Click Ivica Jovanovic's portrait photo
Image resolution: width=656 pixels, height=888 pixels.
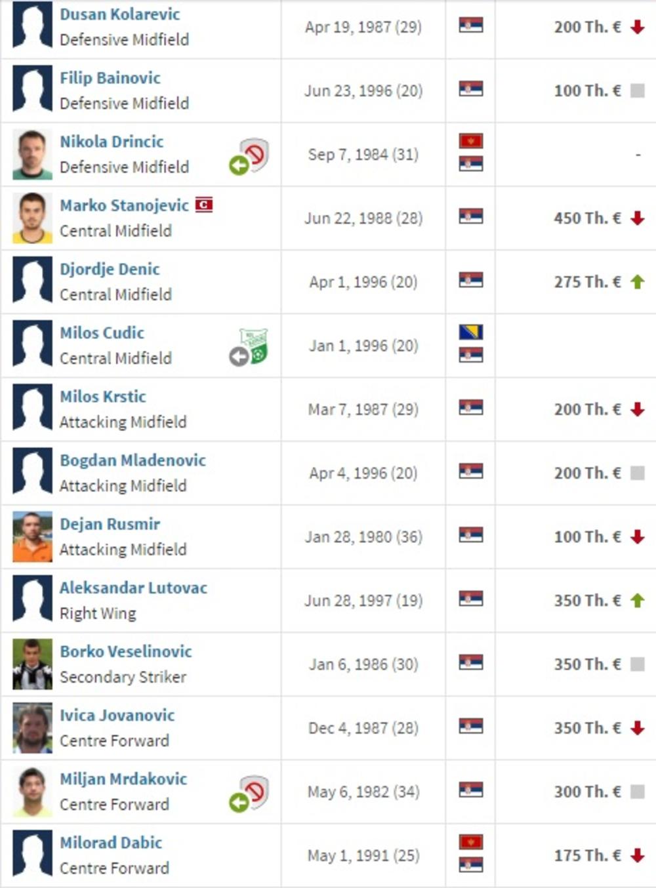click(32, 728)
